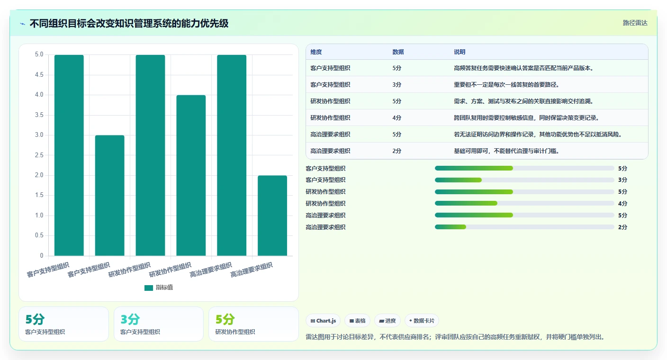Click the 说明 column header
Screen dimensions: 667x360
460,52
